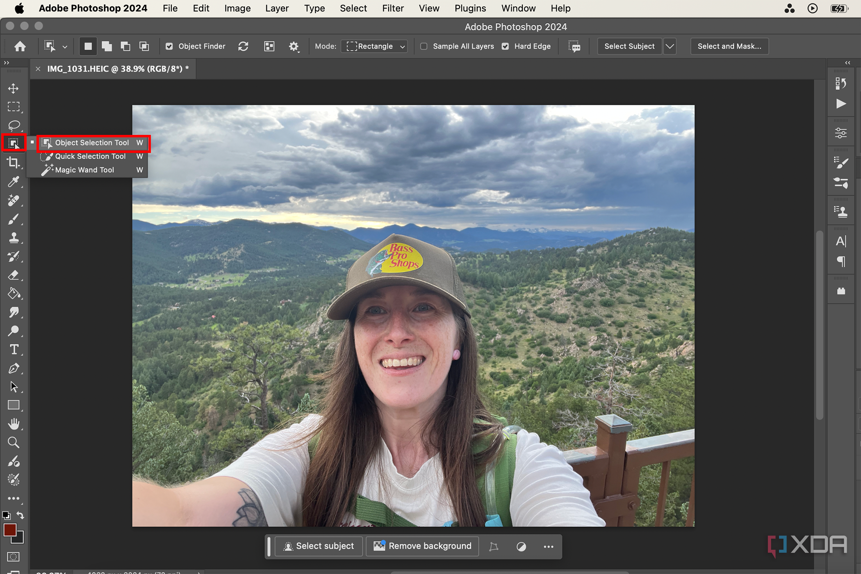Click the vertical scrollbar of the canvas
861x574 pixels.
(x=819, y=325)
